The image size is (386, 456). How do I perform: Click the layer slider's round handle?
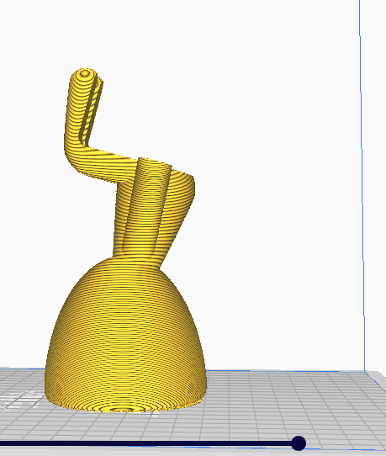(x=299, y=443)
